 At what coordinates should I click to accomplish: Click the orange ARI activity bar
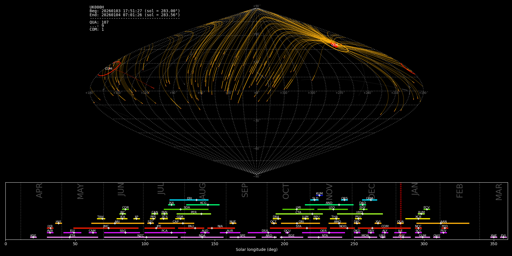point(118,223)
